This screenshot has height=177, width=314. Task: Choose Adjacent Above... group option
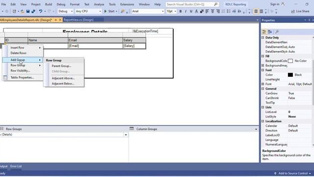click(64, 78)
